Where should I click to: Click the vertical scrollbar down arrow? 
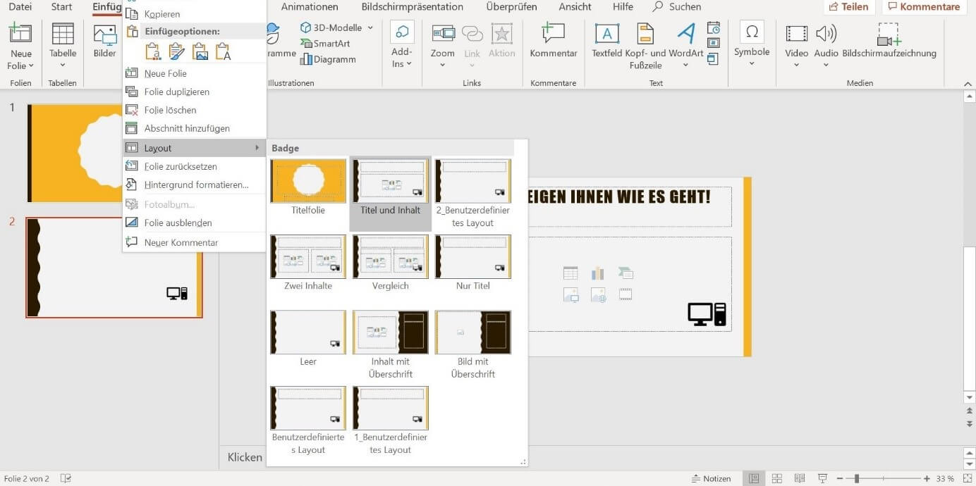pyautogui.click(x=969, y=398)
